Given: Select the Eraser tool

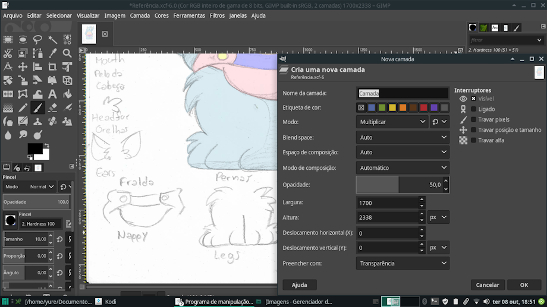Looking at the screenshot, I should [52, 108].
